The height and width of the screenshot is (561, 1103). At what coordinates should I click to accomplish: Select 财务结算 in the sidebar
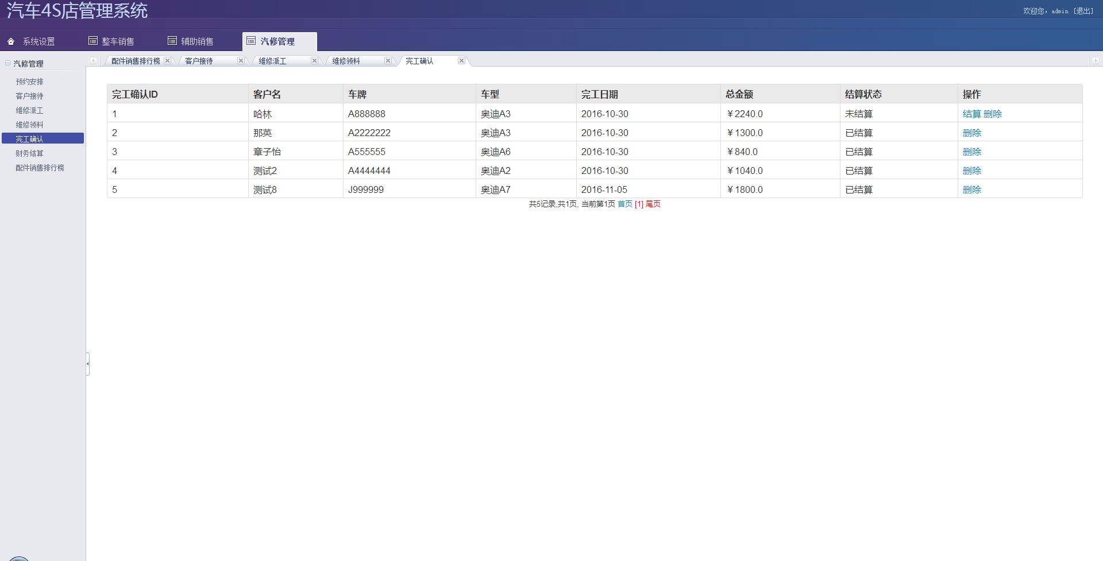click(29, 153)
